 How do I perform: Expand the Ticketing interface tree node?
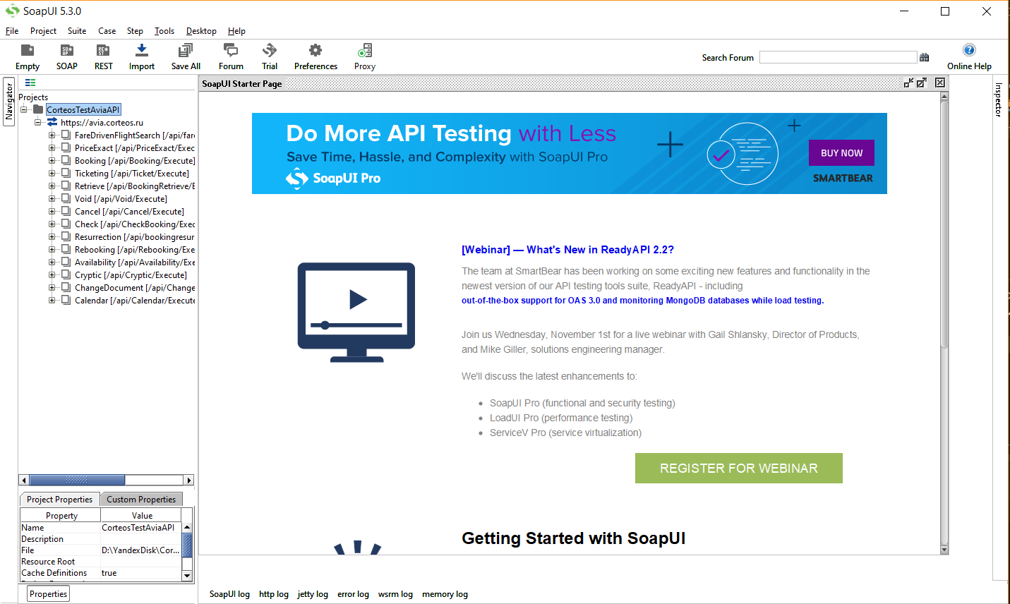pos(52,174)
